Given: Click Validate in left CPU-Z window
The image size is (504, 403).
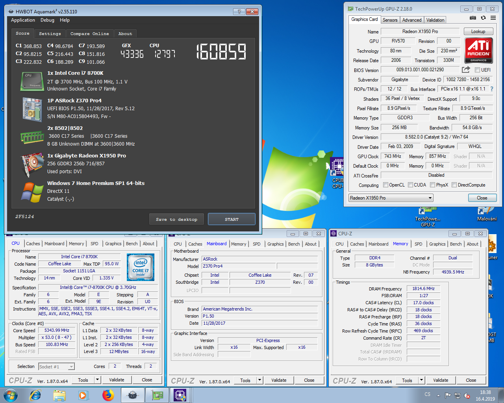Looking at the screenshot, I should [117, 380].
